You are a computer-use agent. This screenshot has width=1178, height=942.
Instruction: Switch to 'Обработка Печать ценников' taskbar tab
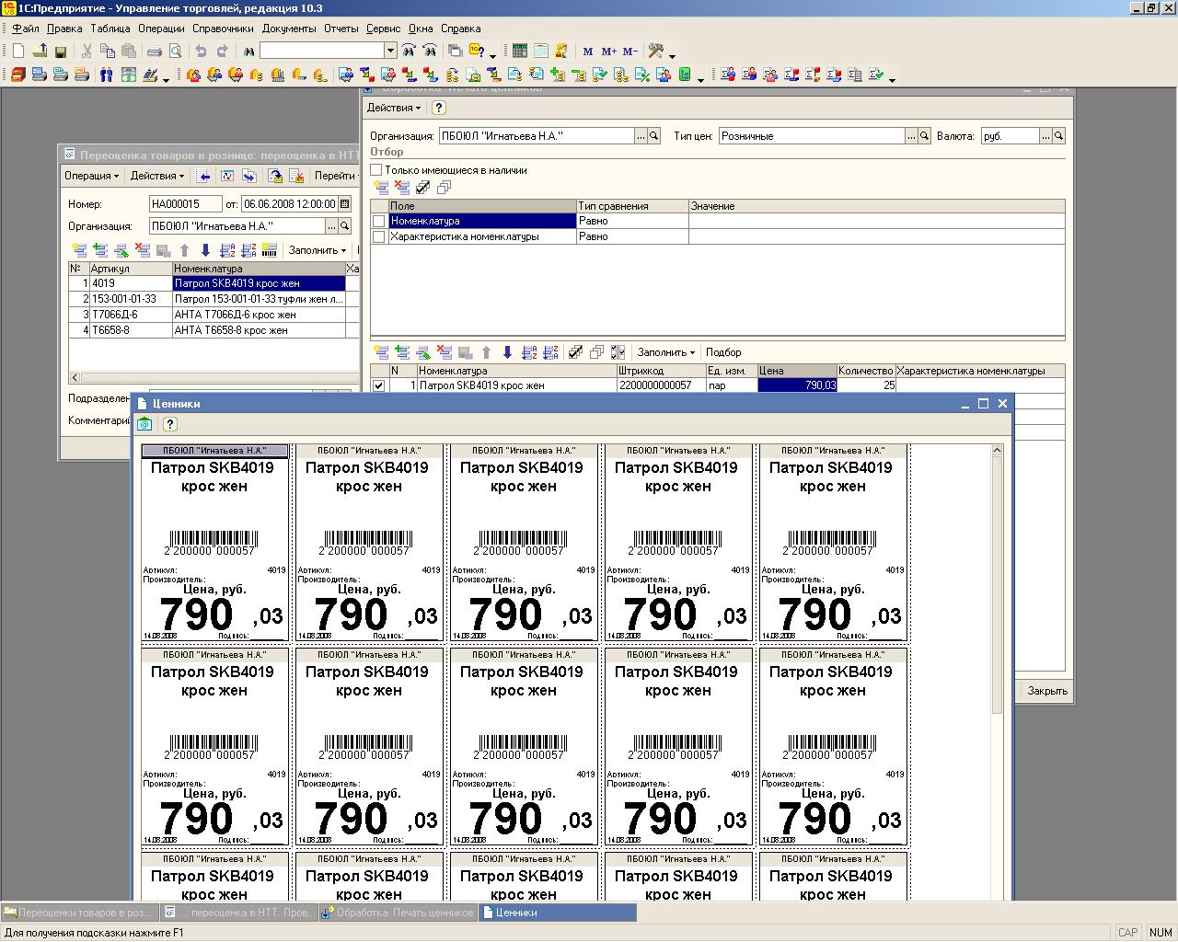coord(397,913)
